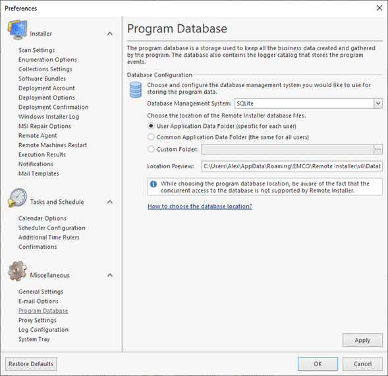Click the database cylinder icon

pos(136,90)
